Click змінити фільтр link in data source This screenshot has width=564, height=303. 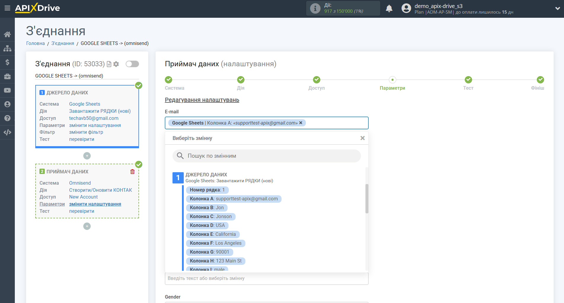click(x=86, y=132)
